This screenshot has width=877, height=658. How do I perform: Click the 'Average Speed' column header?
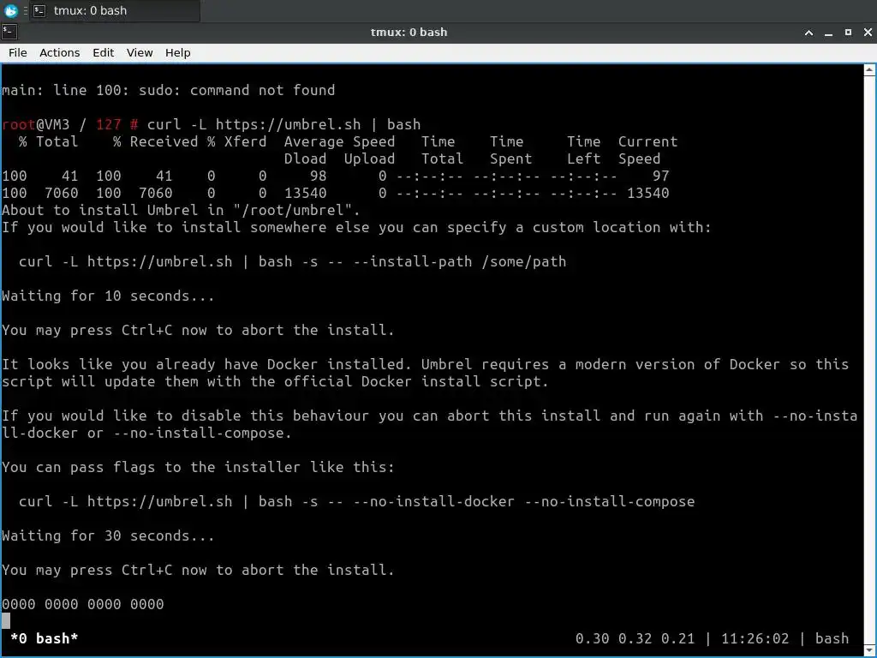339,141
